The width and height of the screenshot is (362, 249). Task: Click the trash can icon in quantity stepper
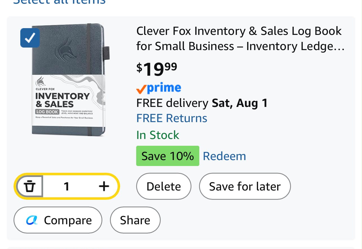30,186
